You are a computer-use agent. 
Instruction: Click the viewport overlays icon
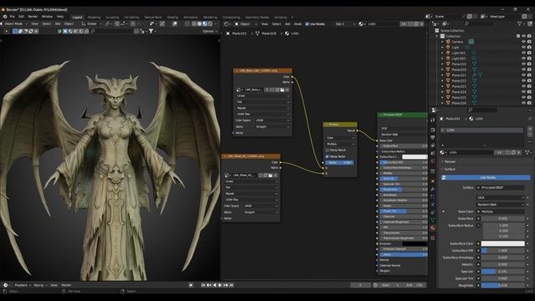175,24
